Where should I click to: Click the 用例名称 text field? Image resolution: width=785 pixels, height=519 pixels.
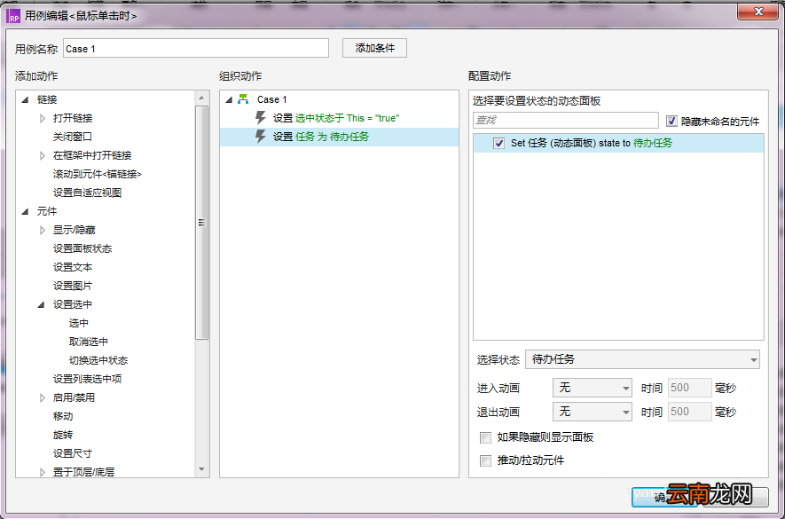(196, 48)
